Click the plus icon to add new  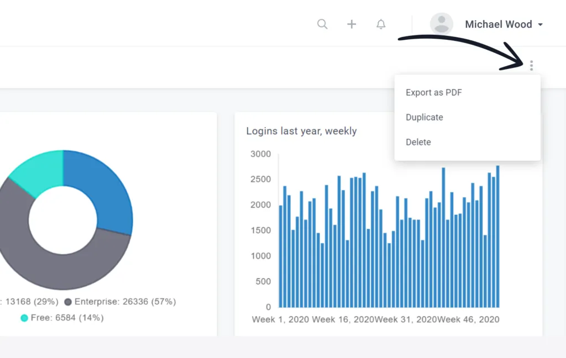click(352, 24)
